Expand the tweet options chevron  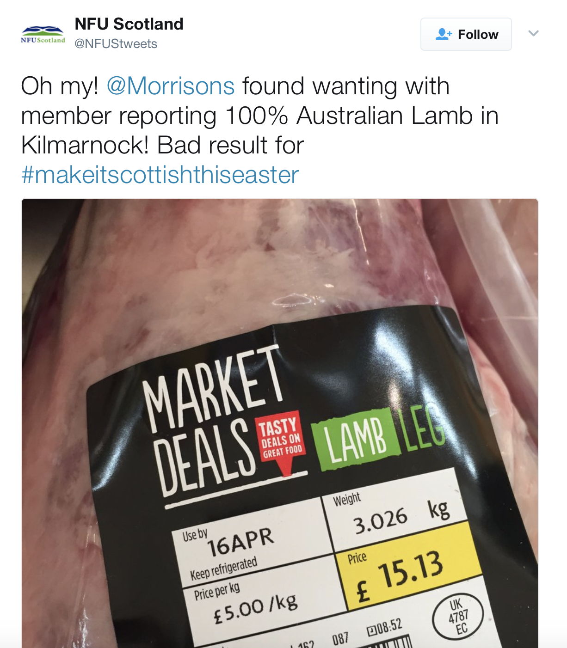click(x=533, y=33)
